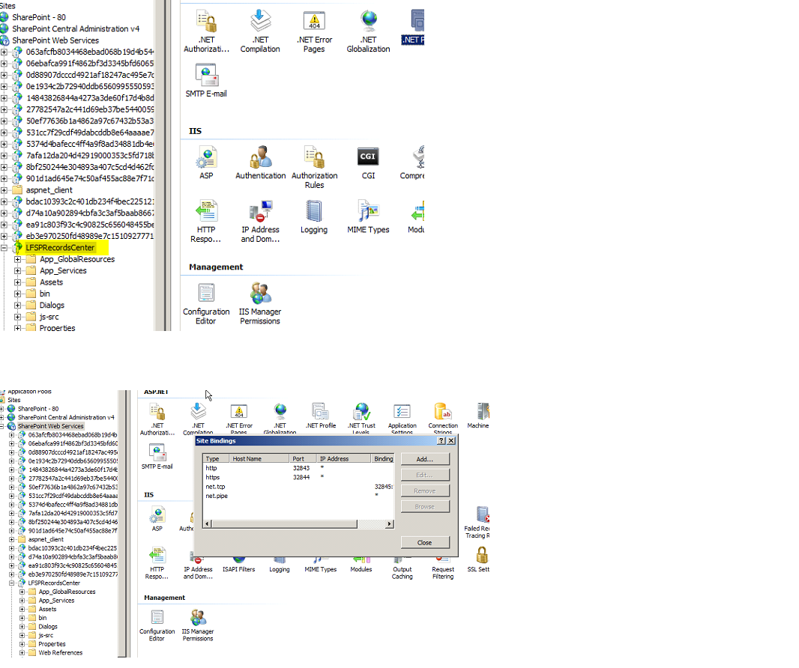Open .NET Compilation icon in upper screenshot

tap(260, 31)
